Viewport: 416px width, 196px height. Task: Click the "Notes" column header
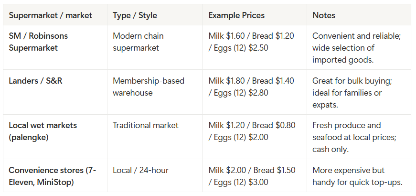point(324,15)
